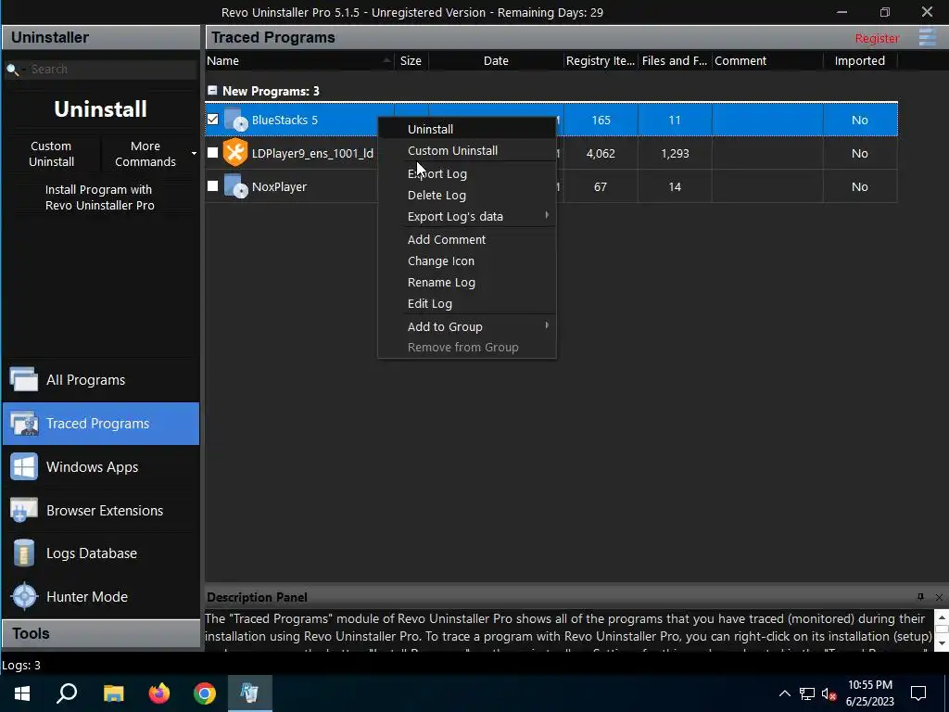Expand Add to Group submenu
Image resolution: width=949 pixels, height=712 pixels.
pyautogui.click(x=547, y=325)
